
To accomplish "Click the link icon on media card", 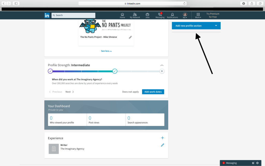I will [130, 37].
